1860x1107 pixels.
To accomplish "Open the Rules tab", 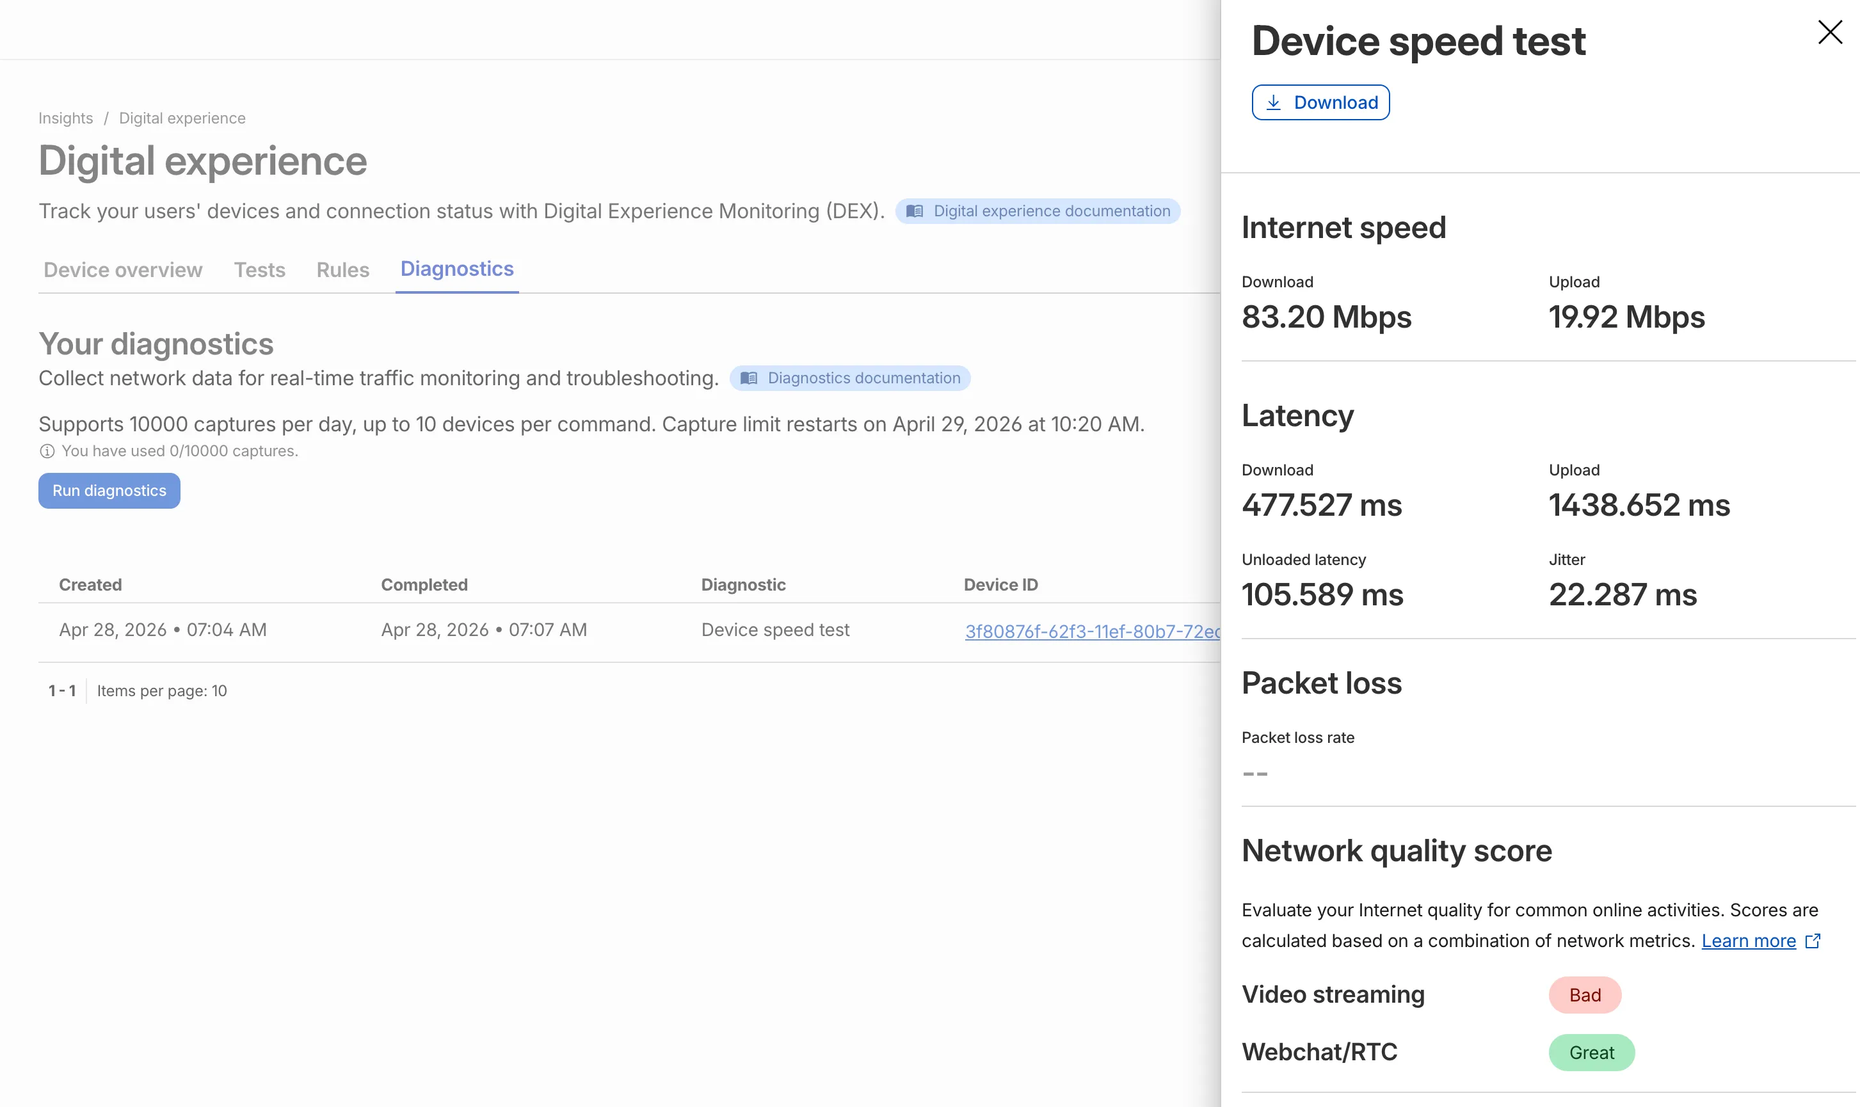I will coord(342,270).
